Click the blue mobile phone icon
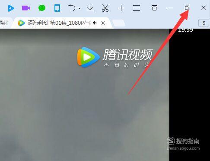Viewport: 210px width, 161px height. pyautogui.click(x=57, y=8)
